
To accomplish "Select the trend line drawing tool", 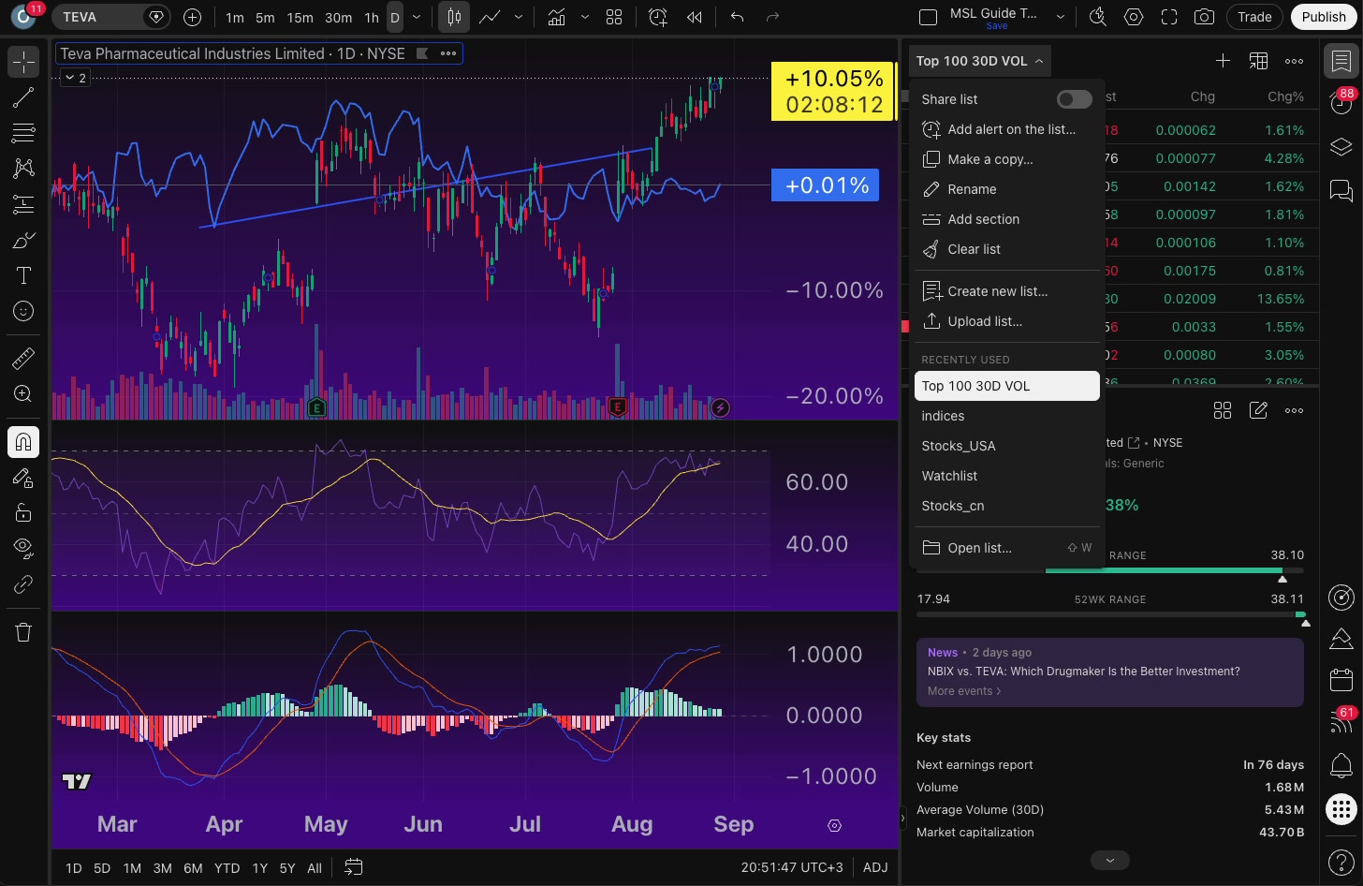I will (23, 97).
